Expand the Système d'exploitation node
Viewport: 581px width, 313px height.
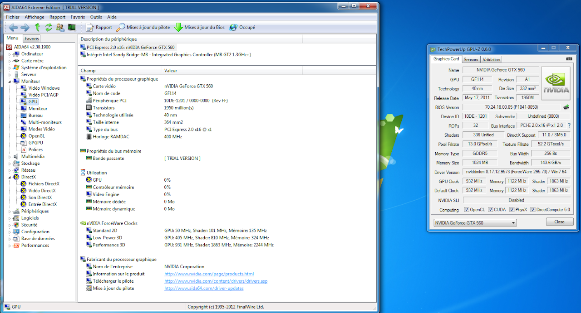click(x=10, y=67)
